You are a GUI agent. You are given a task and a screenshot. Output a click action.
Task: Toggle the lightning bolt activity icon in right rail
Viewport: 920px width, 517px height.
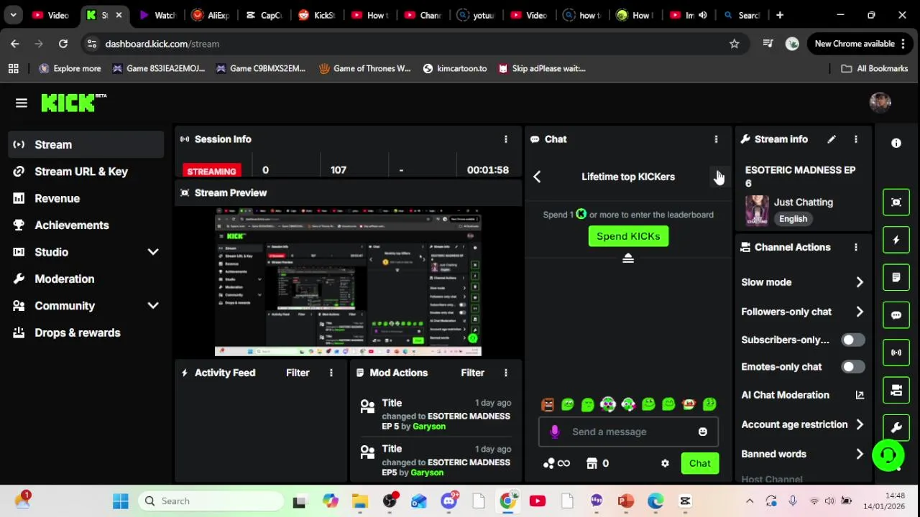pyautogui.click(x=896, y=240)
